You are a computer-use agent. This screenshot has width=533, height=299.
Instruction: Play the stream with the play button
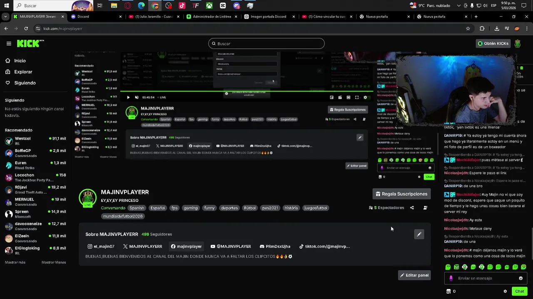[x=128, y=98]
